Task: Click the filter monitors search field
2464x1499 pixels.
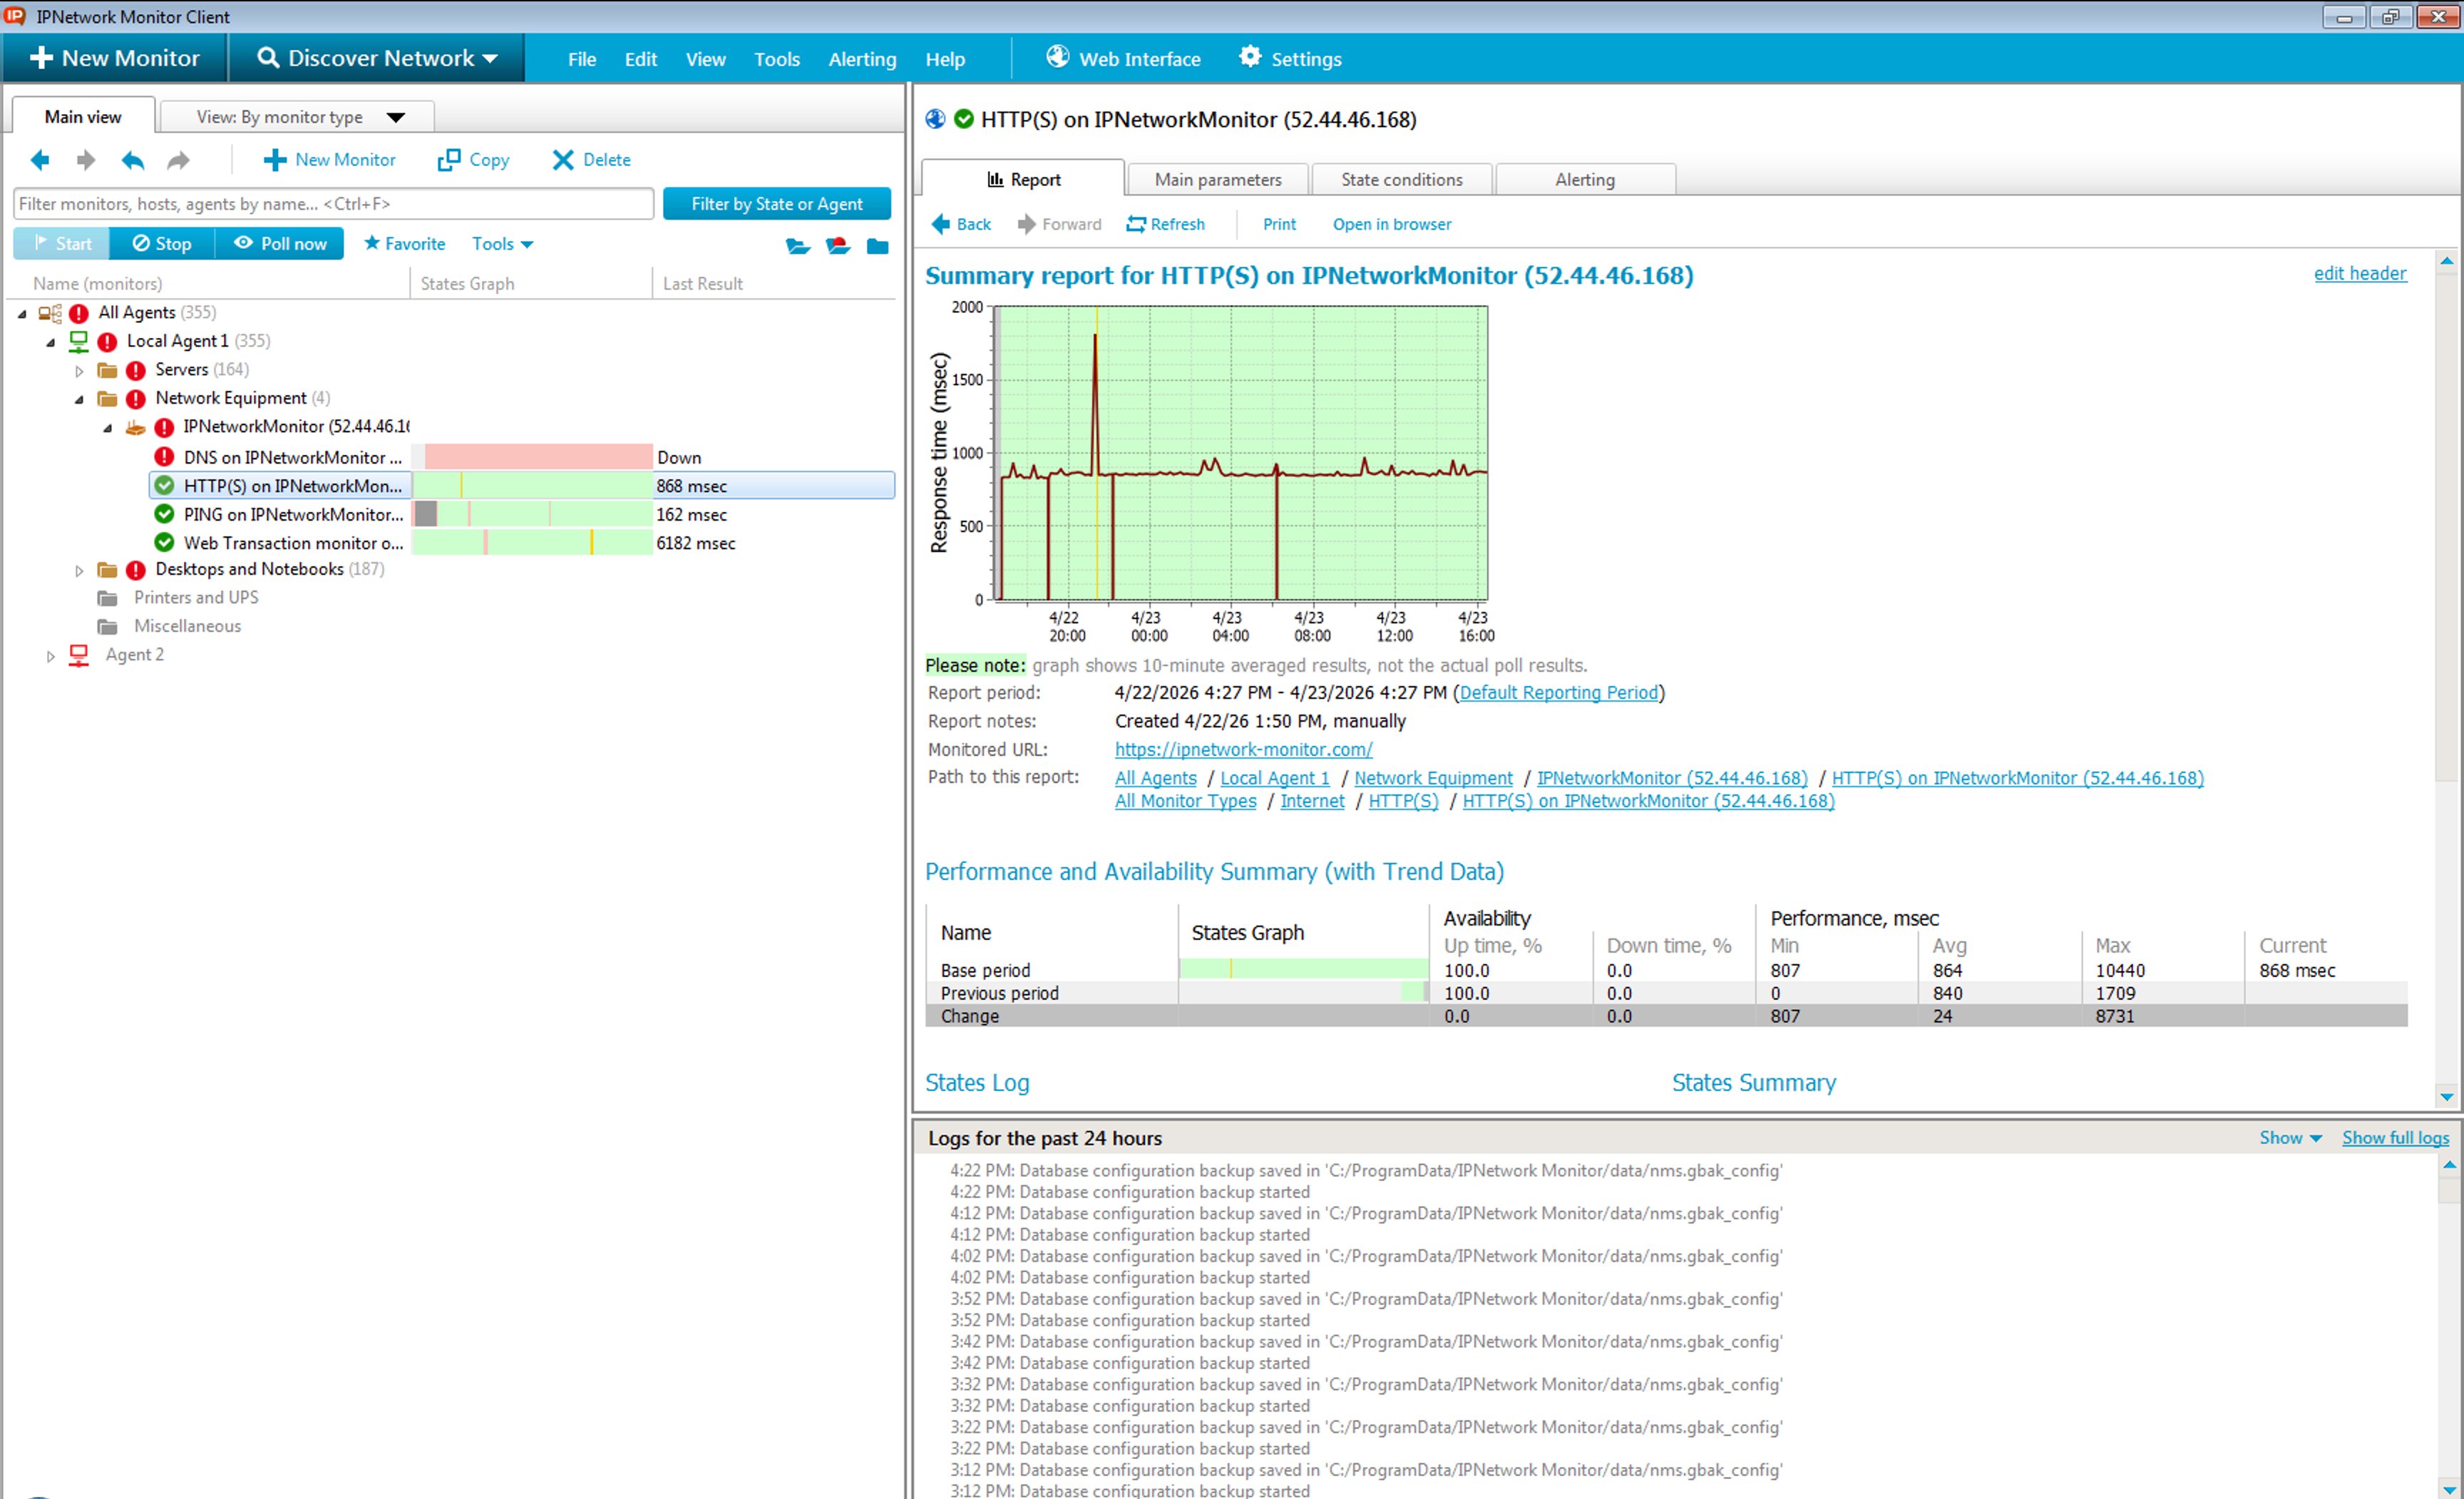Action: (x=333, y=204)
